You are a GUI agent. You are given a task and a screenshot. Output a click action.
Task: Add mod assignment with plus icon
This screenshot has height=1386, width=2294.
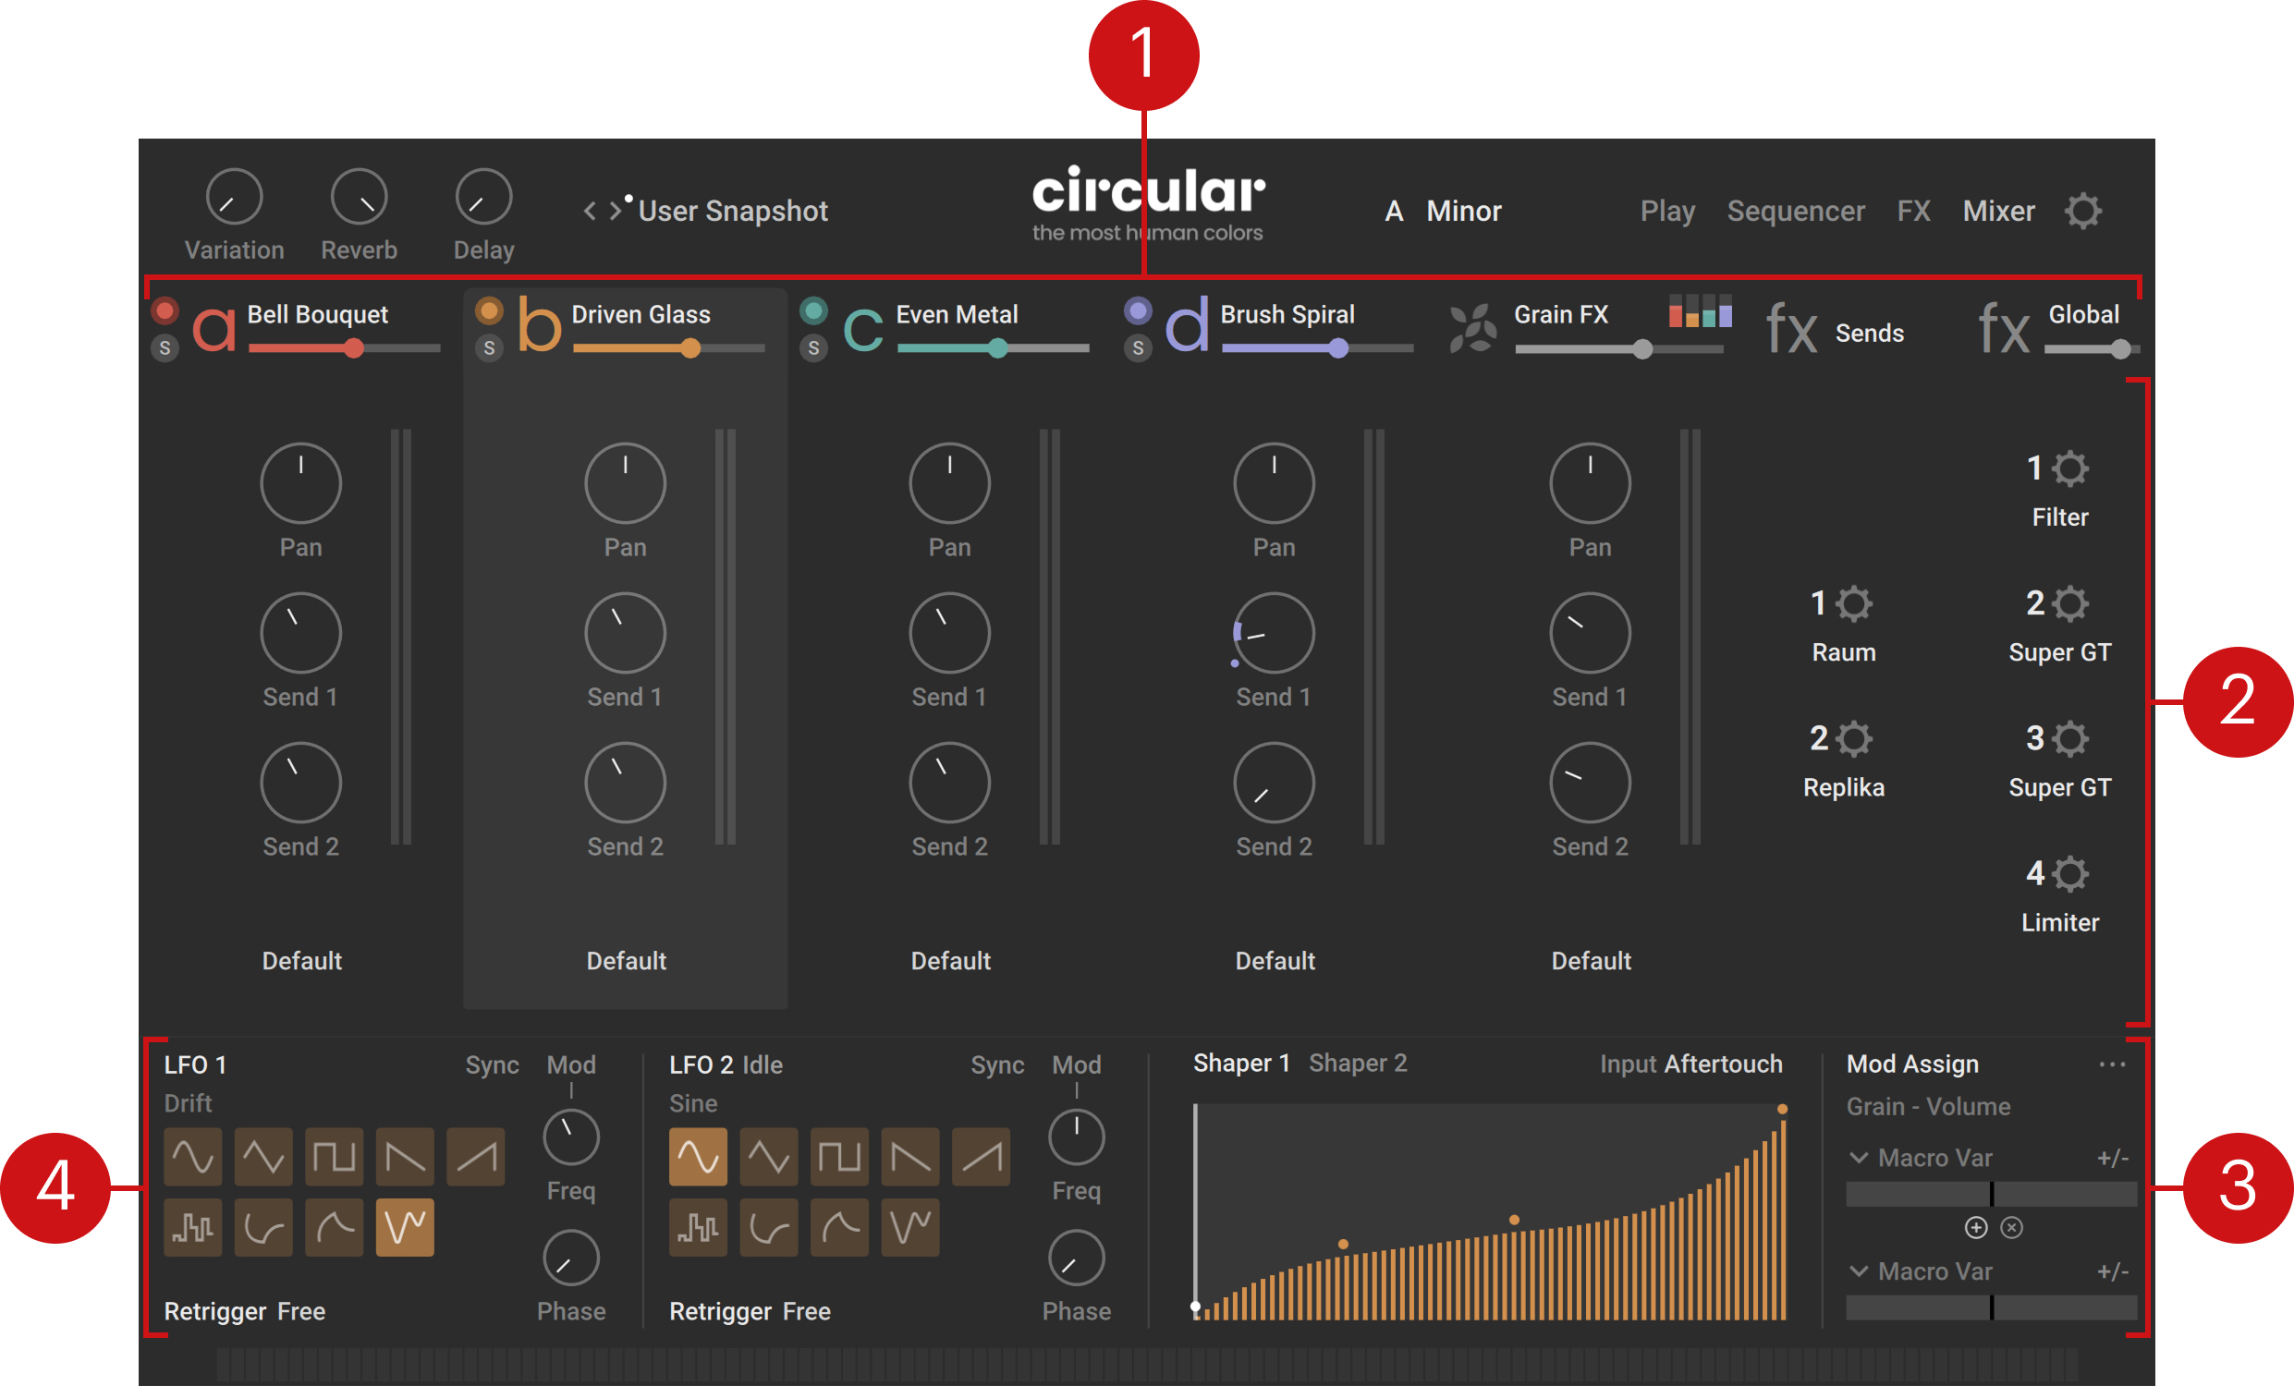tap(1976, 1228)
